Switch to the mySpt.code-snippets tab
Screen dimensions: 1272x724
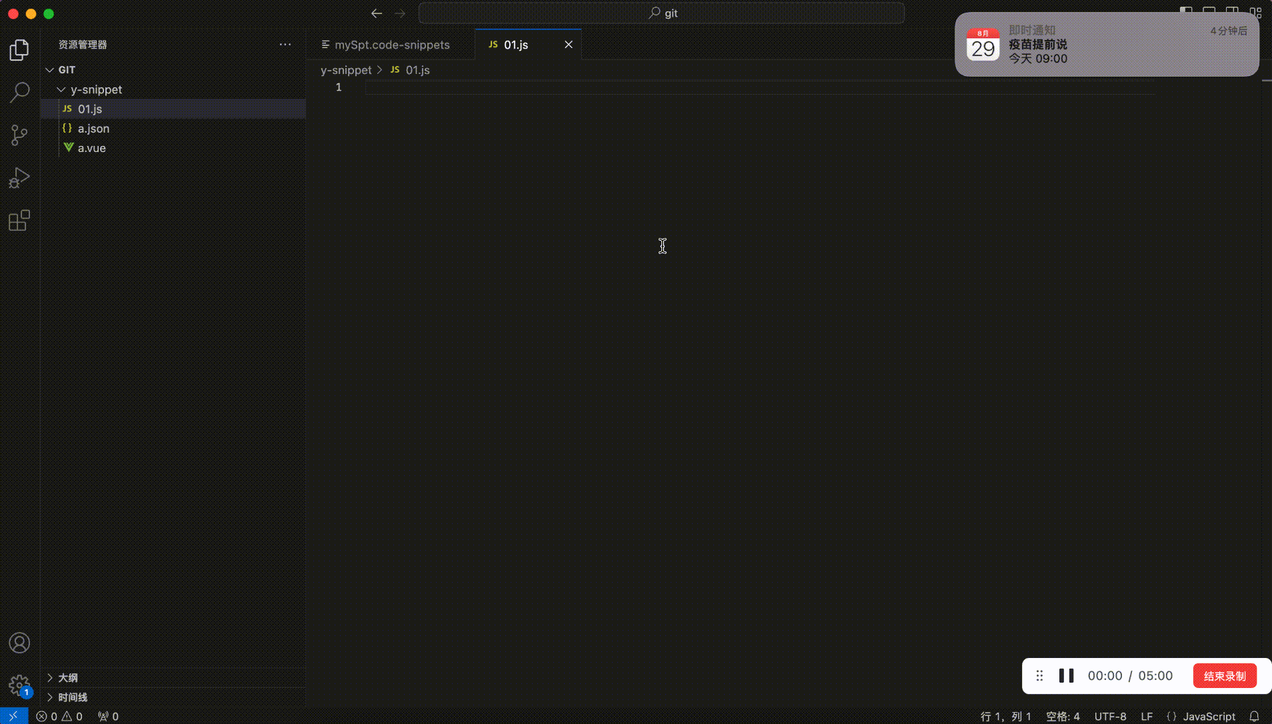tap(392, 45)
